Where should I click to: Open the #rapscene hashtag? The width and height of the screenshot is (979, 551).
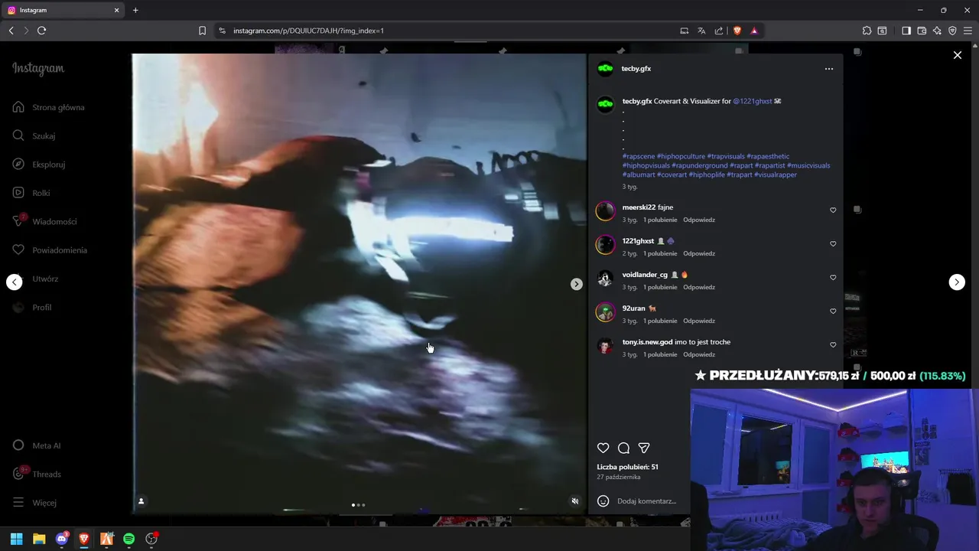(639, 156)
